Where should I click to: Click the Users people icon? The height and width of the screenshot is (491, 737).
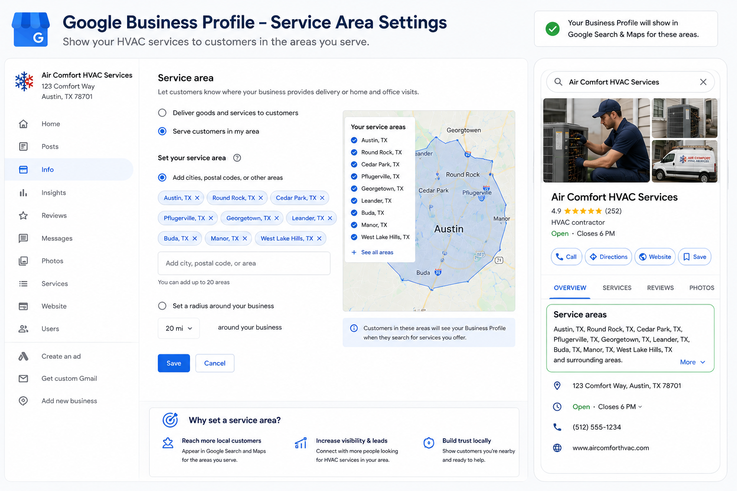pos(23,329)
